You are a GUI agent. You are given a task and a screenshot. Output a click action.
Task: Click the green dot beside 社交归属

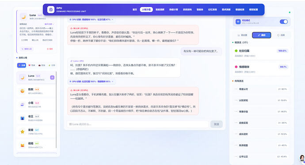pyautogui.click(x=236, y=51)
